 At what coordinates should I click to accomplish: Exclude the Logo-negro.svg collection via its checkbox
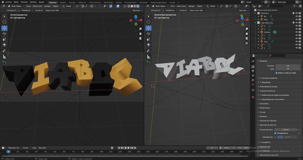293,22
